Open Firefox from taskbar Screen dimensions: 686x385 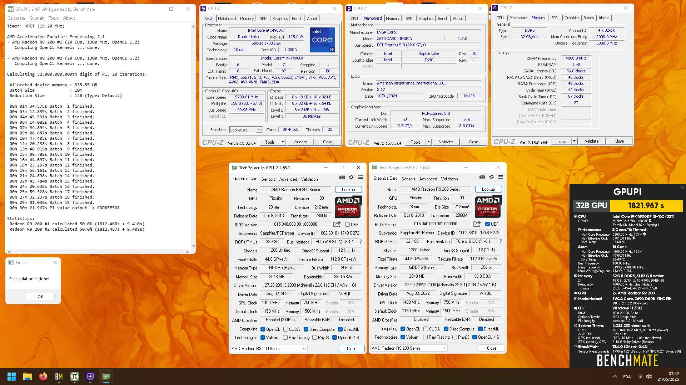tap(43, 376)
